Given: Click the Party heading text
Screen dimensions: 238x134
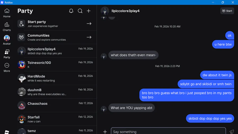Looking at the screenshot, I should 25,11.
